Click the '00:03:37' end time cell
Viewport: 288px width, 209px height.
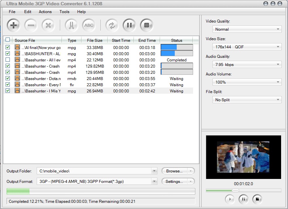[147, 85]
